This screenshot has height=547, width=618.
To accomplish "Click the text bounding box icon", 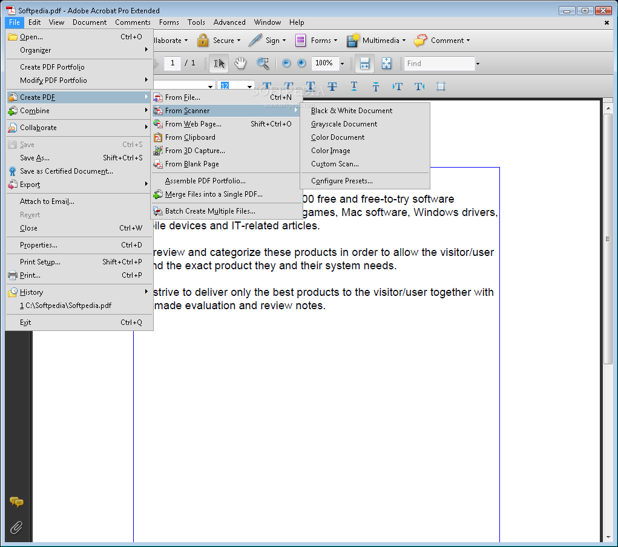I will [441, 87].
